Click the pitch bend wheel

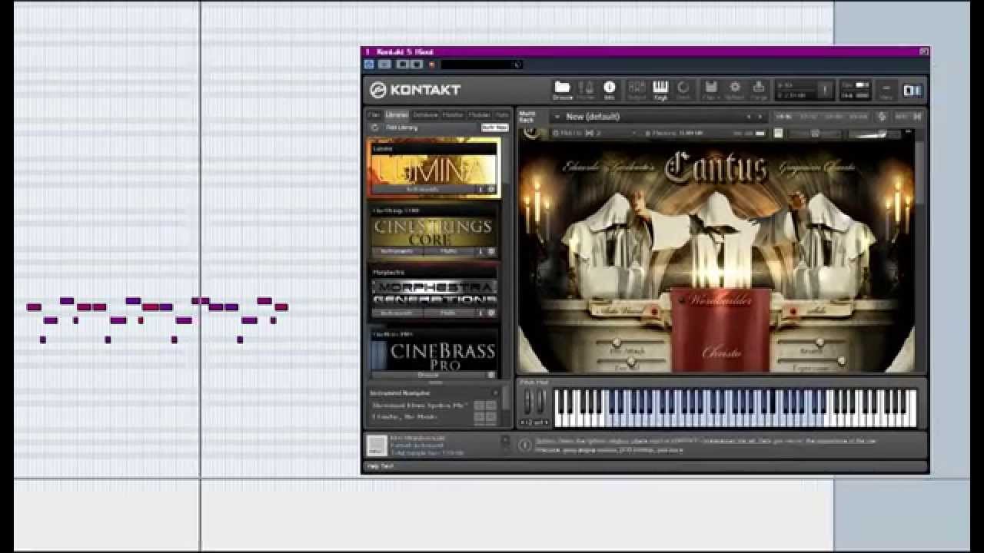[528, 400]
